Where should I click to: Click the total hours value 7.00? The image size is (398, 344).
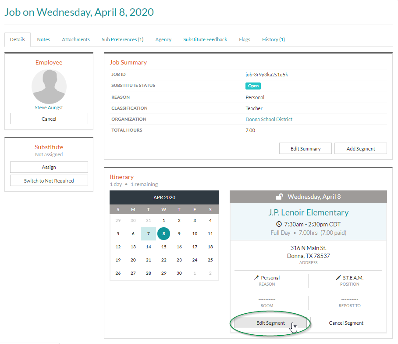click(x=250, y=130)
